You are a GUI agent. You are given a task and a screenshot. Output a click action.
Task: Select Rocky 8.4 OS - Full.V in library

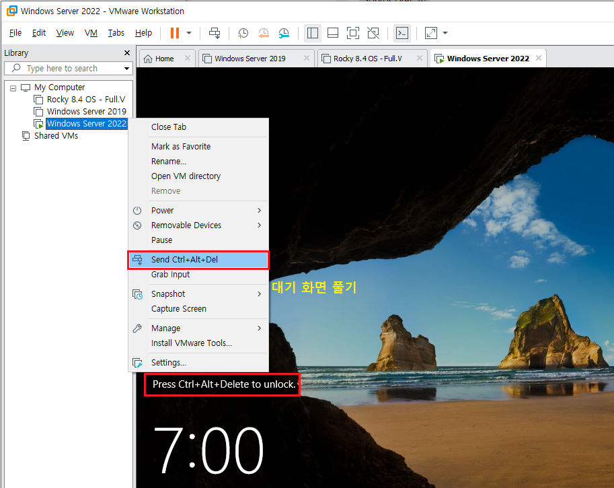(86, 99)
